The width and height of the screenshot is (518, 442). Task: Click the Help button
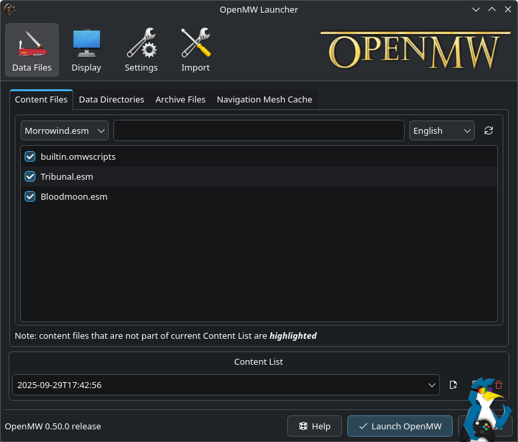[x=315, y=426]
